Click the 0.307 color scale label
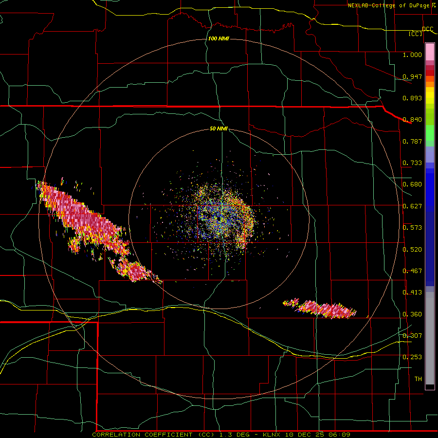438x438 pixels. pyautogui.click(x=412, y=335)
